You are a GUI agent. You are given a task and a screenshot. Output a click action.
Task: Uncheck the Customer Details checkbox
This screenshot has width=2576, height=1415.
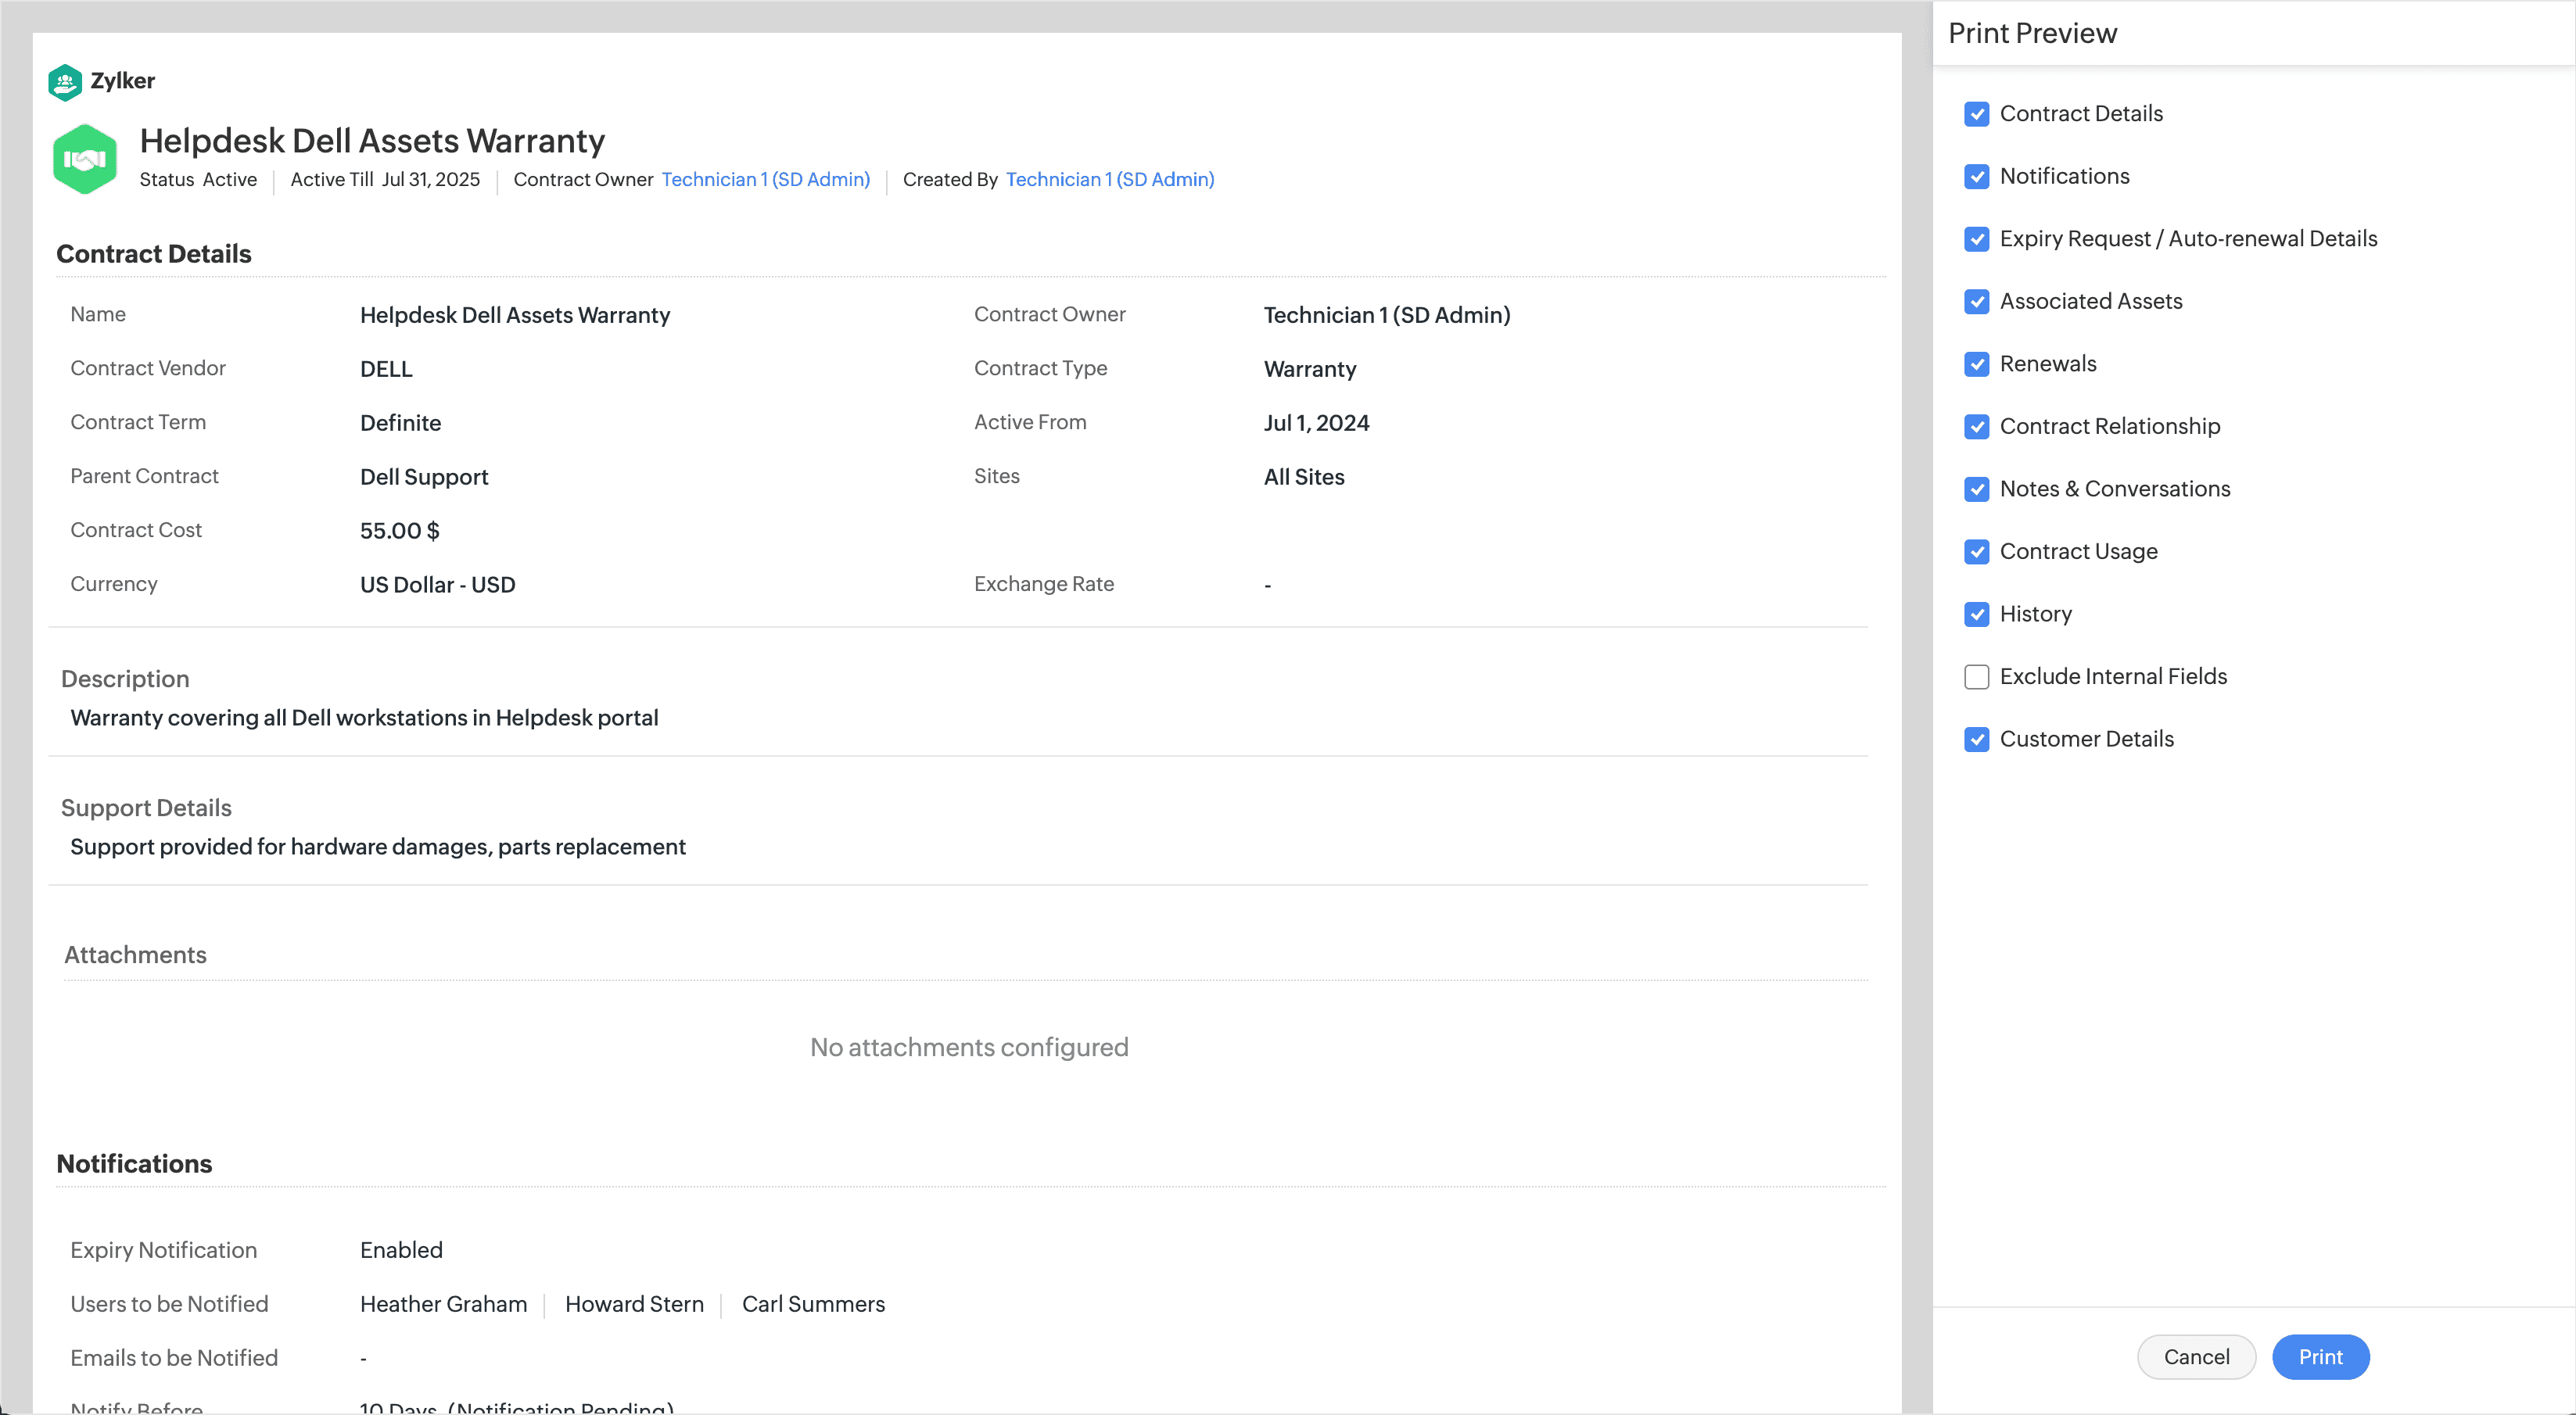tap(1976, 739)
